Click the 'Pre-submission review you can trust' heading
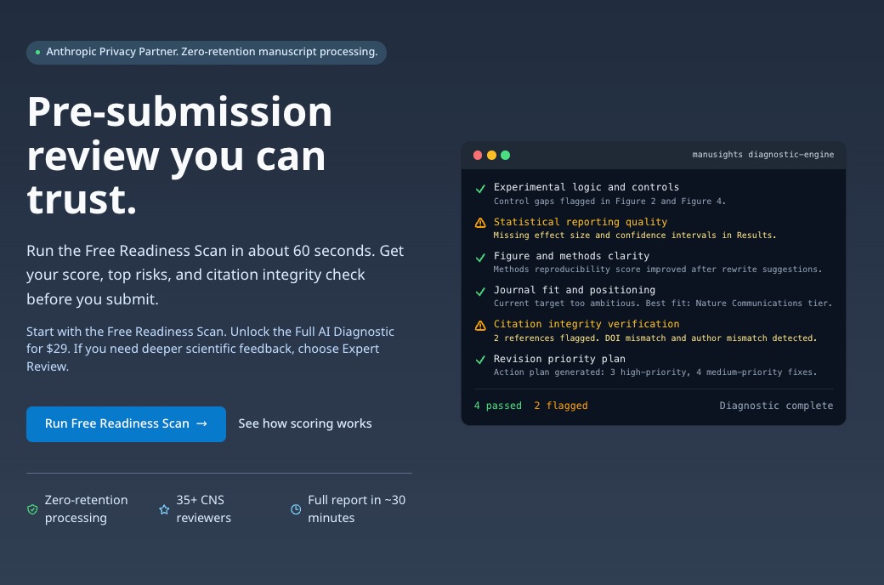Viewport: 884px width, 585px height. (x=179, y=156)
